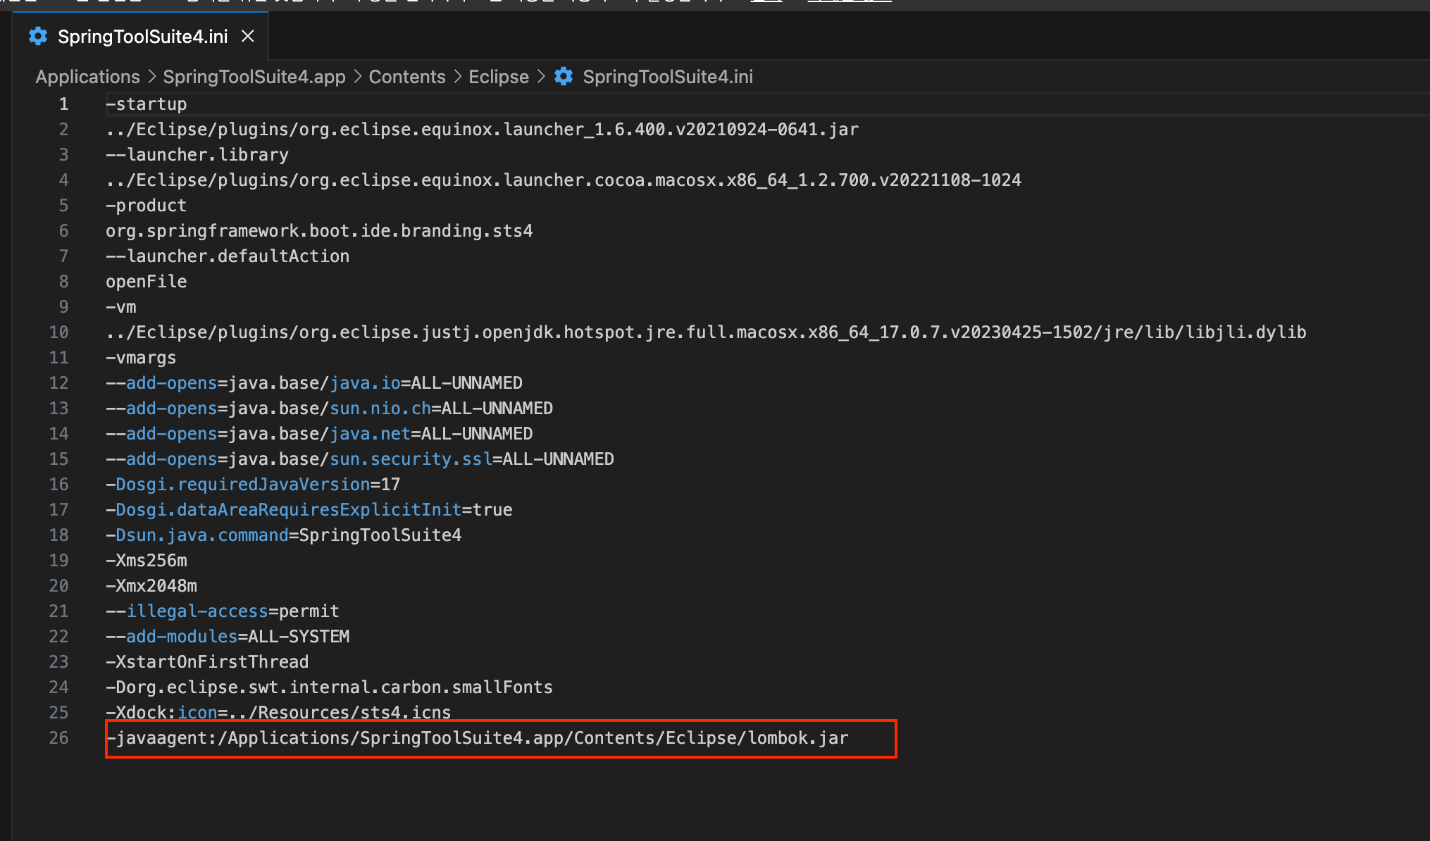Open the Eclipse breadcrumb segment

pos(499,77)
